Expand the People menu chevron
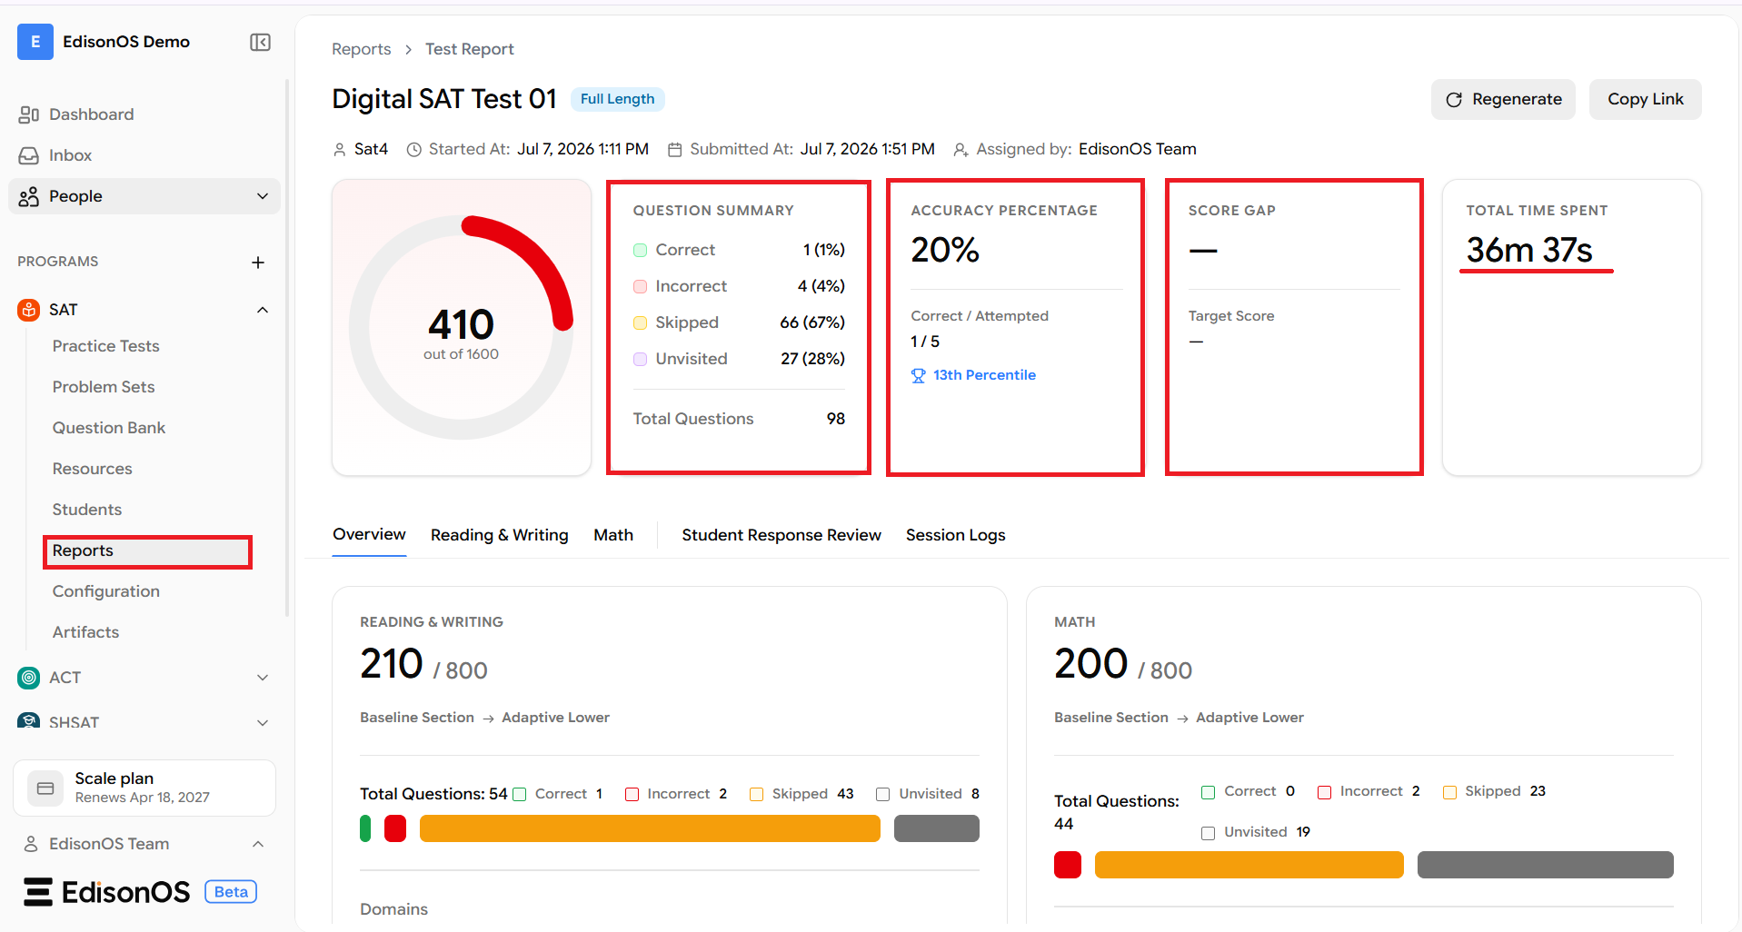Viewport: 1742px width, 932px height. (x=263, y=196)
